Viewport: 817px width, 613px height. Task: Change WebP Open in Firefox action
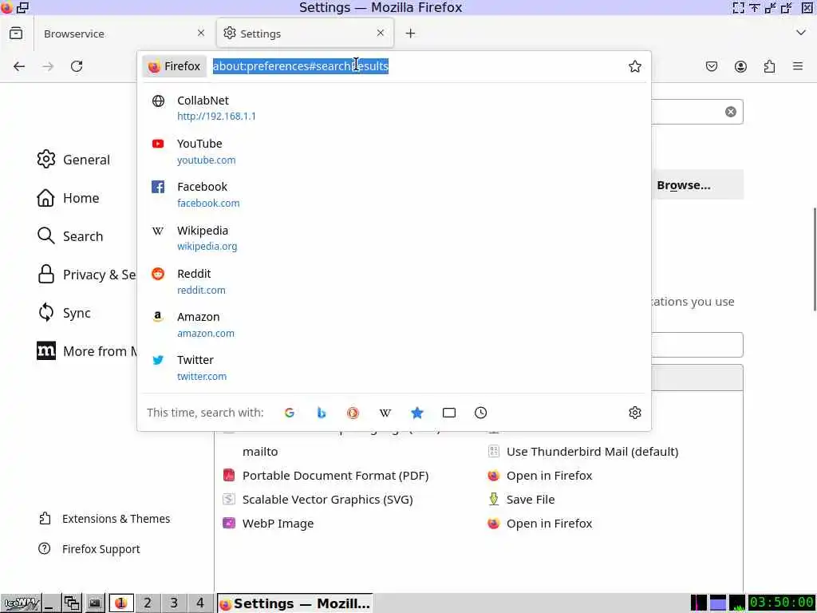(x=540, y=524)
